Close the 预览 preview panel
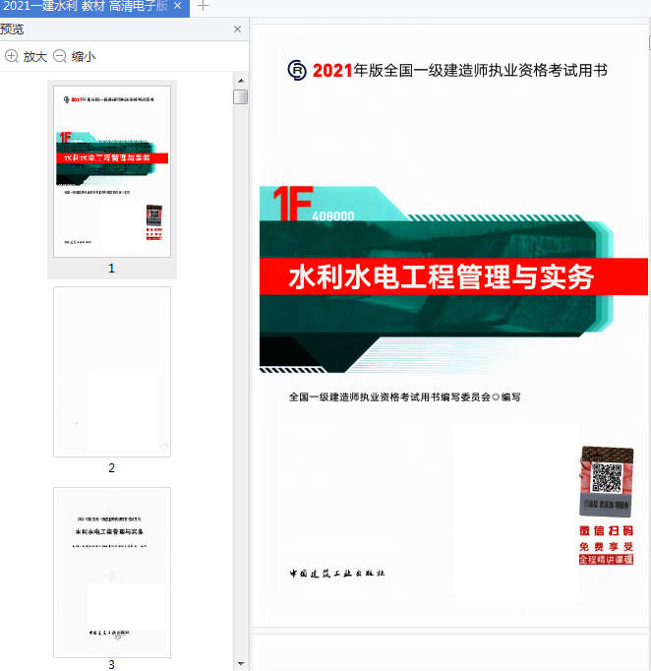651x671 pixels. (237, 30)
